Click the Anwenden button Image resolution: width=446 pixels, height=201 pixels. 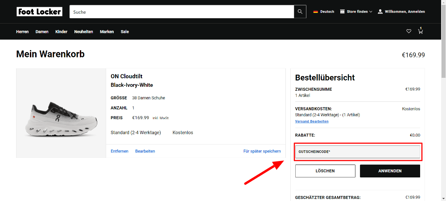coord(390,171)
